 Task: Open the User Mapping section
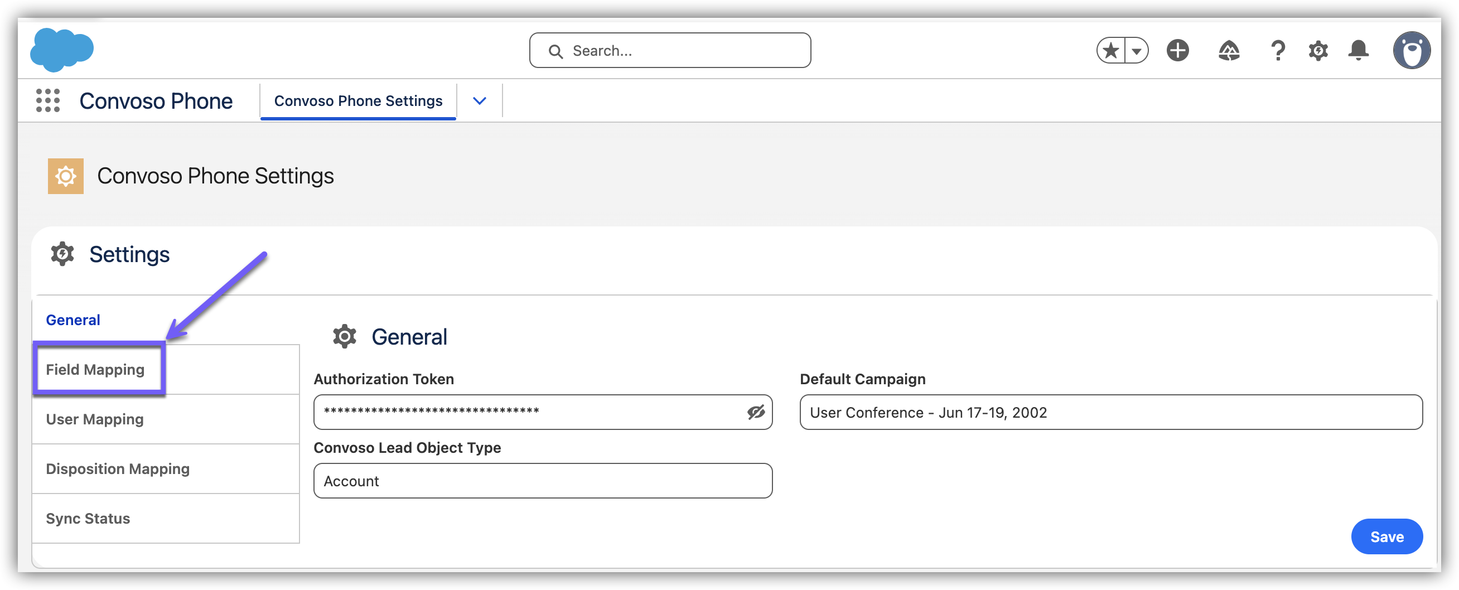click(x=95, y=419)
